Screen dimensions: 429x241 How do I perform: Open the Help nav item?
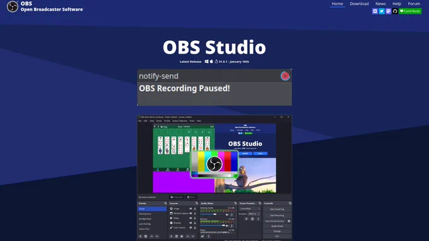pyautogui.click(x=397, y=4)
